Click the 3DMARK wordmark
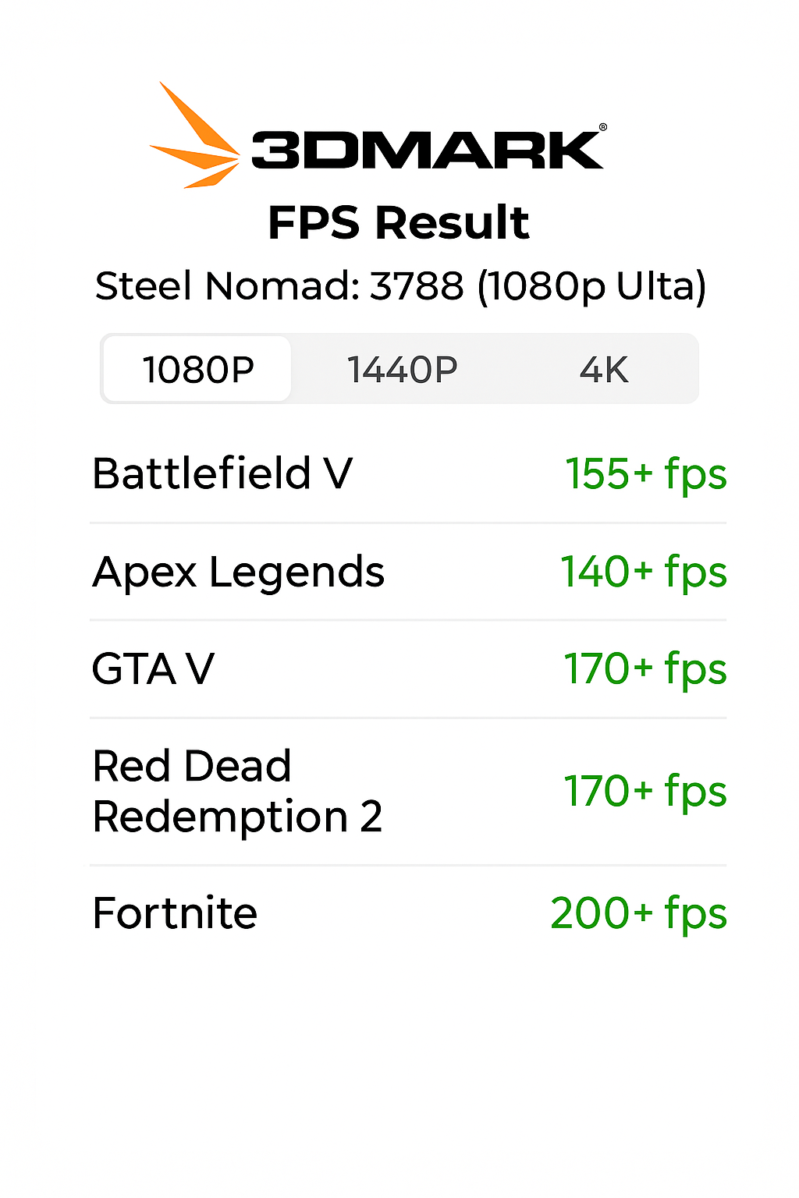Viewport: 799px width, 1198px height. point(425,148)
